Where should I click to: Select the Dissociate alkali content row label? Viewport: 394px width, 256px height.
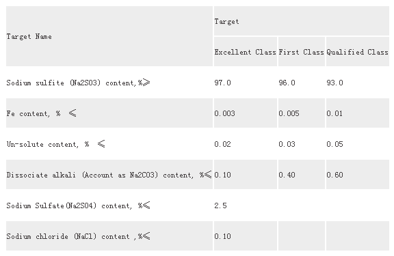tap(109, 175)
